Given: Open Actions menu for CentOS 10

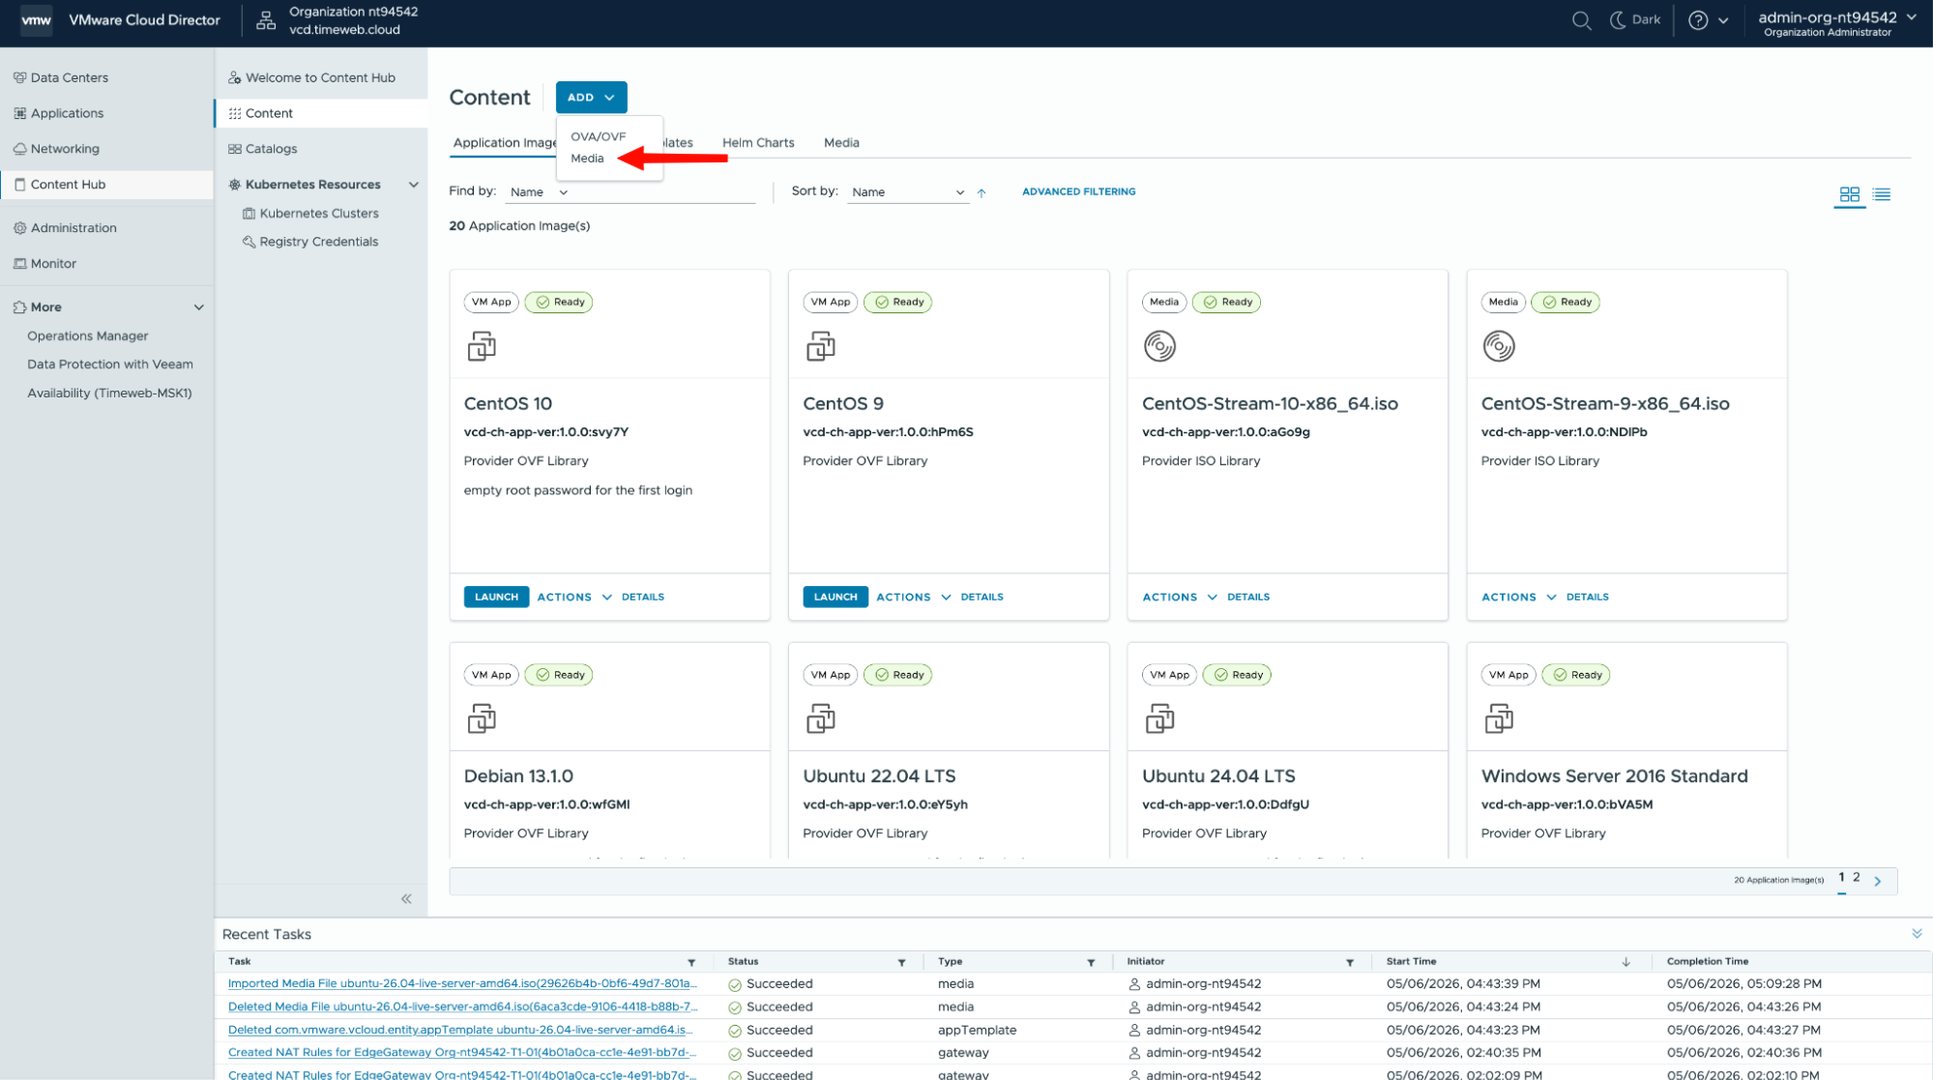Looking at the screenshot, I should click(x=574, y=598).
